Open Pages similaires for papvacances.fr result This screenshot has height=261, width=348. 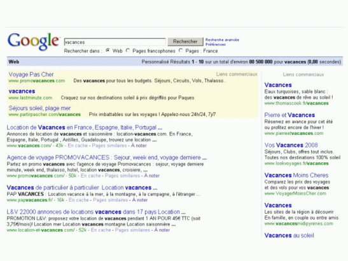coord(110,200)
